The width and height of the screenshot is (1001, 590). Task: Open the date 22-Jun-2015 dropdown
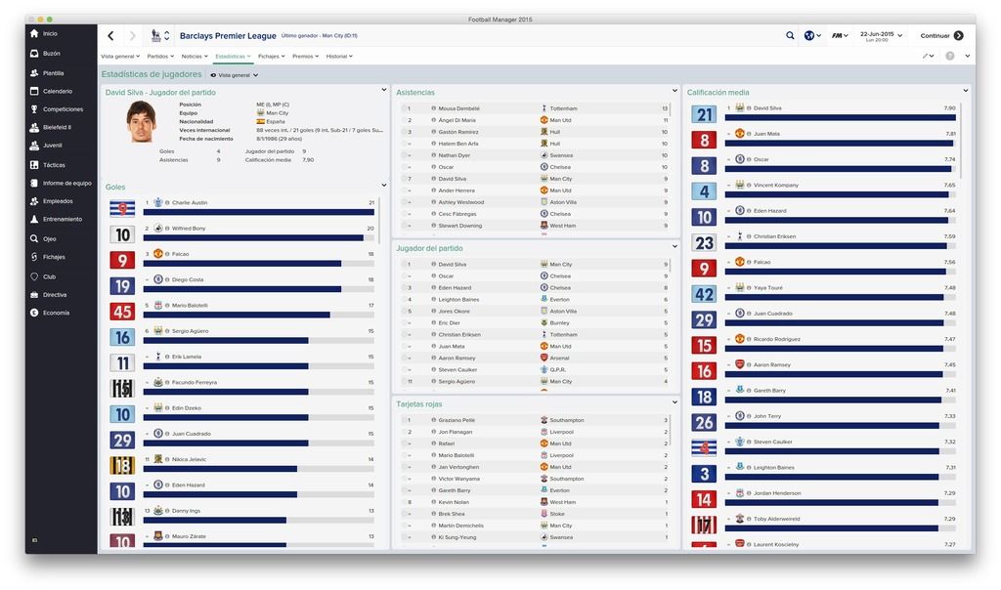tap(881, 36)
